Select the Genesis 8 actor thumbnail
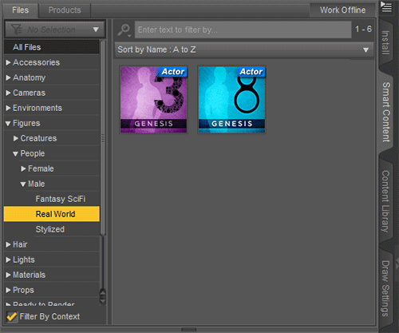 pos(231,100)
